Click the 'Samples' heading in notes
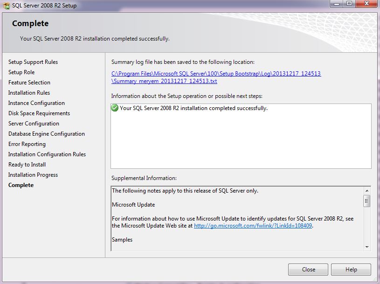The height and width of the screenshot is (284, 380). point(122,240)
